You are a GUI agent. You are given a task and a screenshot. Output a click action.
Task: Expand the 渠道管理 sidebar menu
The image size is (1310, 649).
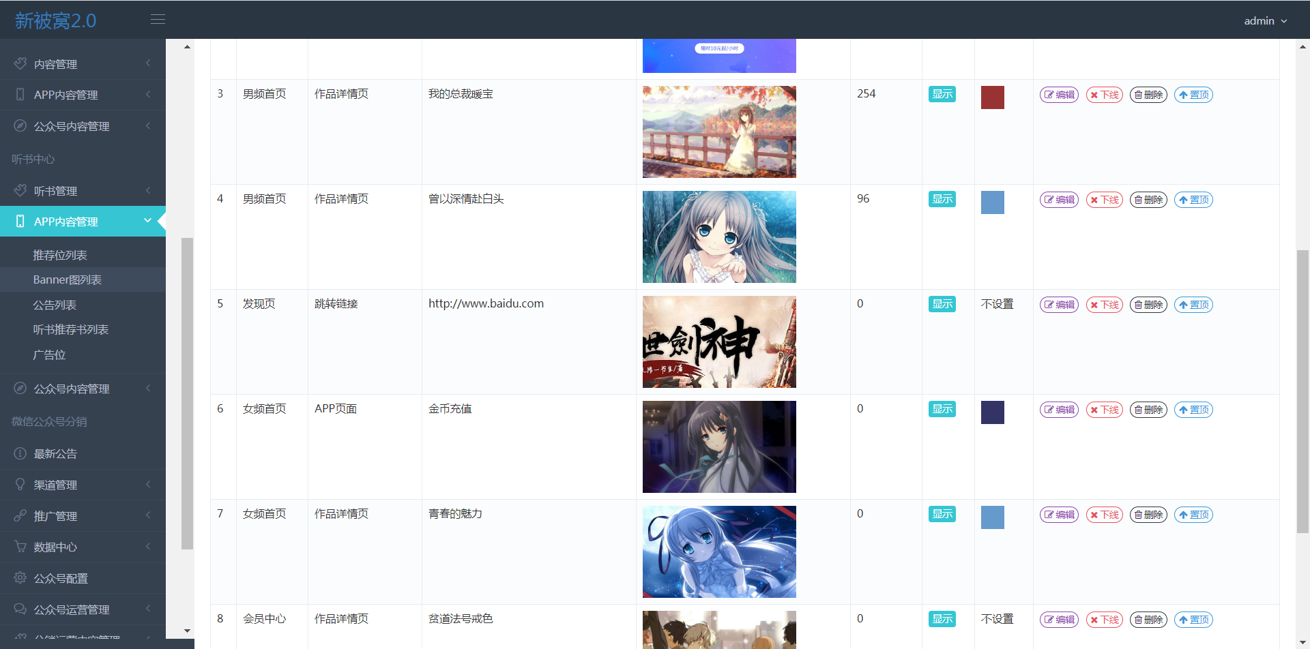pos(83,484)
